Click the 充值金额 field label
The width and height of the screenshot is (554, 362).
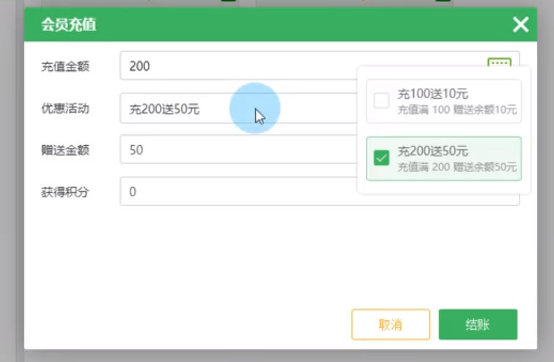click(65, 67)
